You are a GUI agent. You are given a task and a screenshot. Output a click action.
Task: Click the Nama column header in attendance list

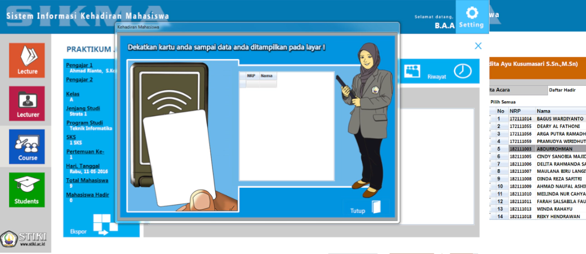[561, 111]
